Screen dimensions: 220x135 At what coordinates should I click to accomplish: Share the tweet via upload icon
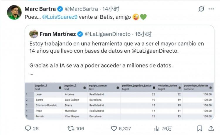[211, 128]
